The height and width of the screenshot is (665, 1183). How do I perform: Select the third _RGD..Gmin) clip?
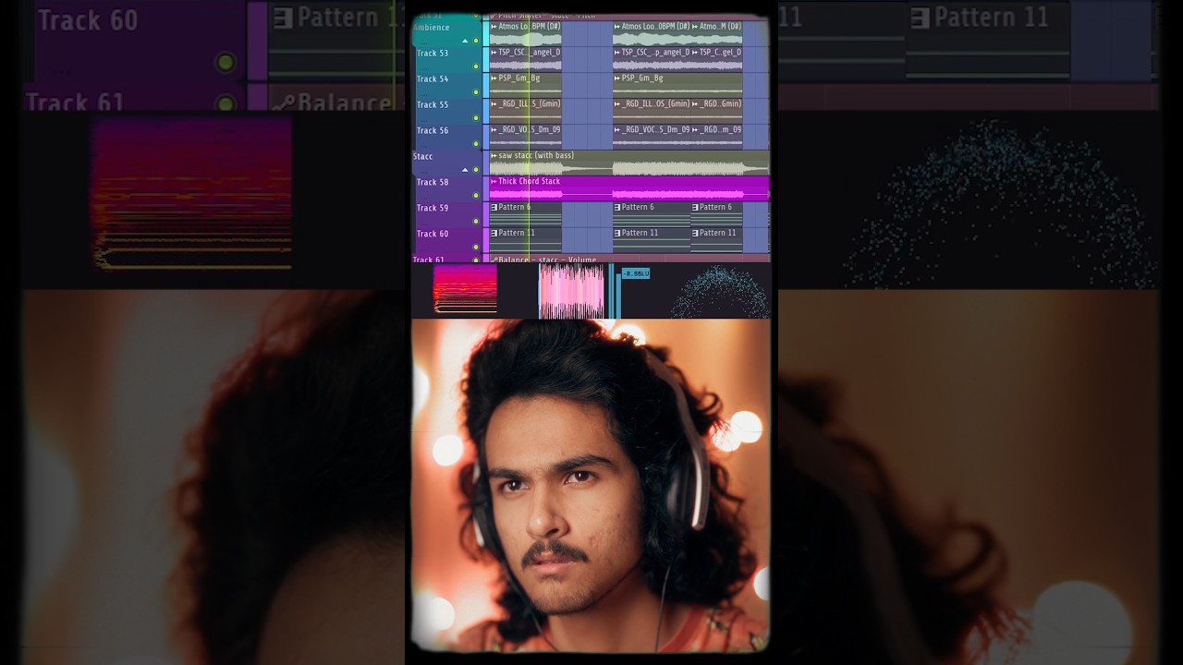[716, 111]
